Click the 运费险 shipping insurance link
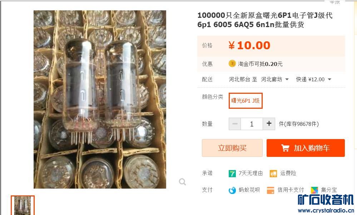Viewport: 357px width, 215px height. pos(288,173)
